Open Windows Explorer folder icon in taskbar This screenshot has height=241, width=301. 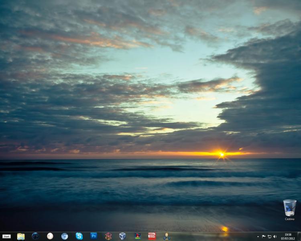tap(21, 236)
